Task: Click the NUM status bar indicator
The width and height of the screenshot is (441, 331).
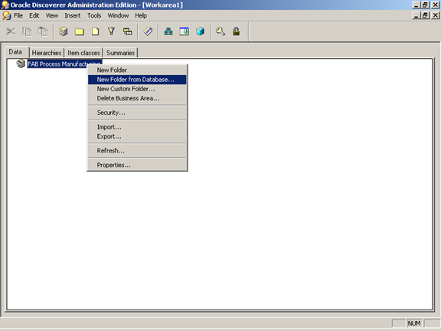Action: (x=414, y=323)
